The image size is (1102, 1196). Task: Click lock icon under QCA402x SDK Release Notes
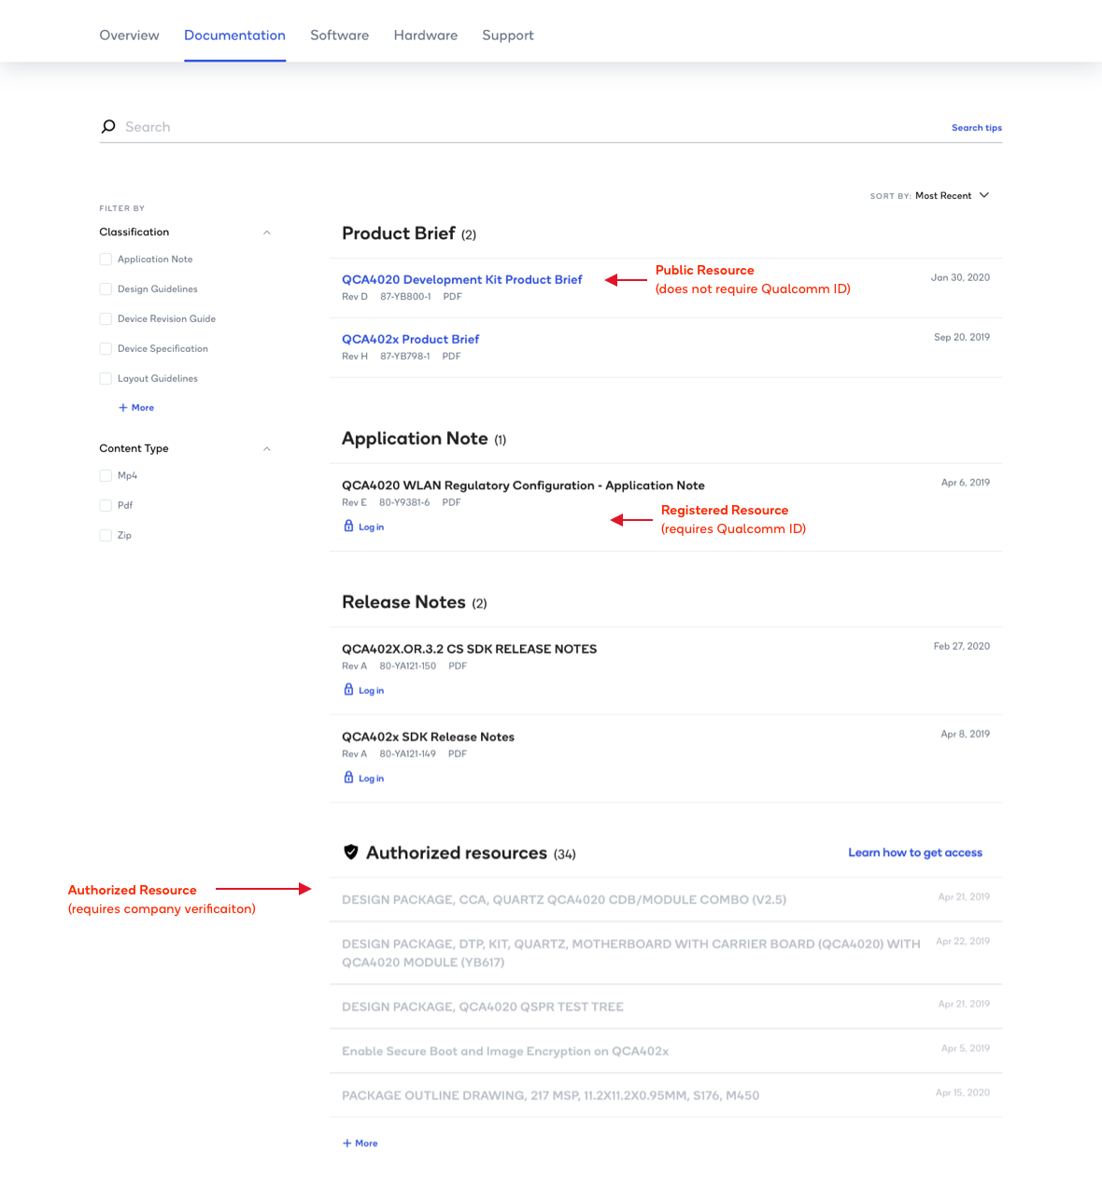point(348,778)
